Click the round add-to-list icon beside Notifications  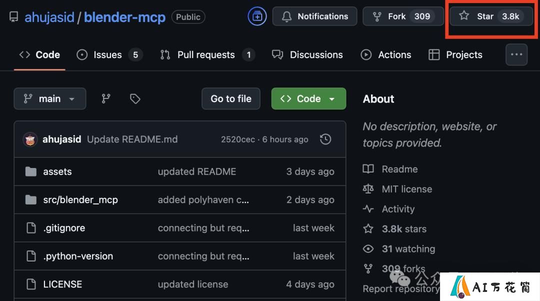[x=257, y=16]
